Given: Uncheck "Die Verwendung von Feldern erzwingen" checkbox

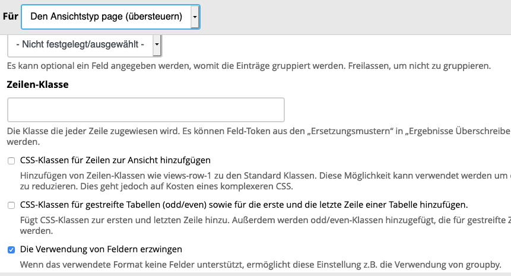Looking at the screenshot, I should coord(11,250).
